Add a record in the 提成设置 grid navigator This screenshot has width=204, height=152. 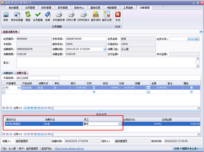click(x=36, y=134)
